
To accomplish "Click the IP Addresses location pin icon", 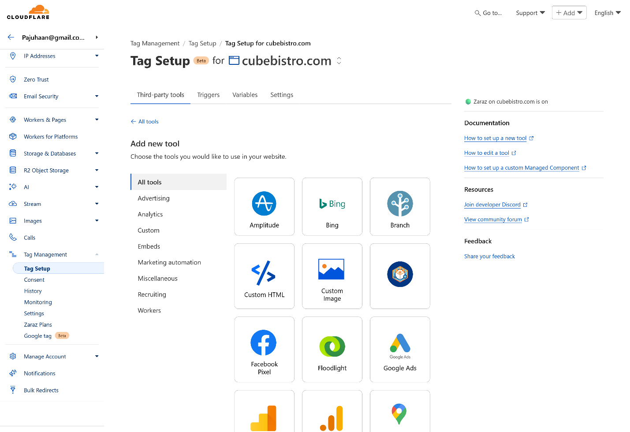I will [13, 56].
